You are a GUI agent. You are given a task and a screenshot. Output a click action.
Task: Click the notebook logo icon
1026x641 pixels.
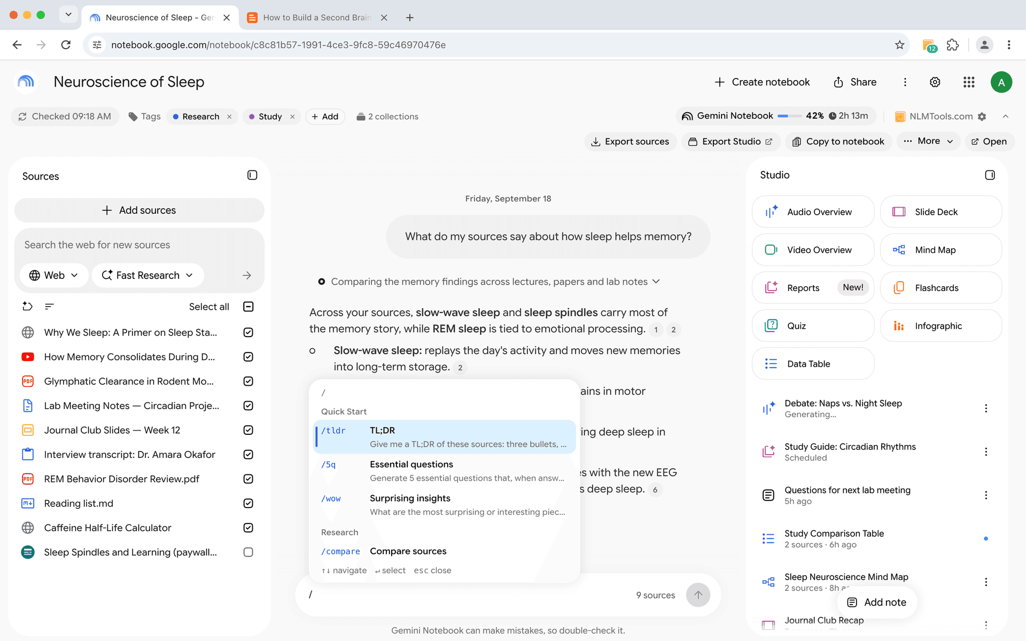pyautogui.click(x=26, y=82)
